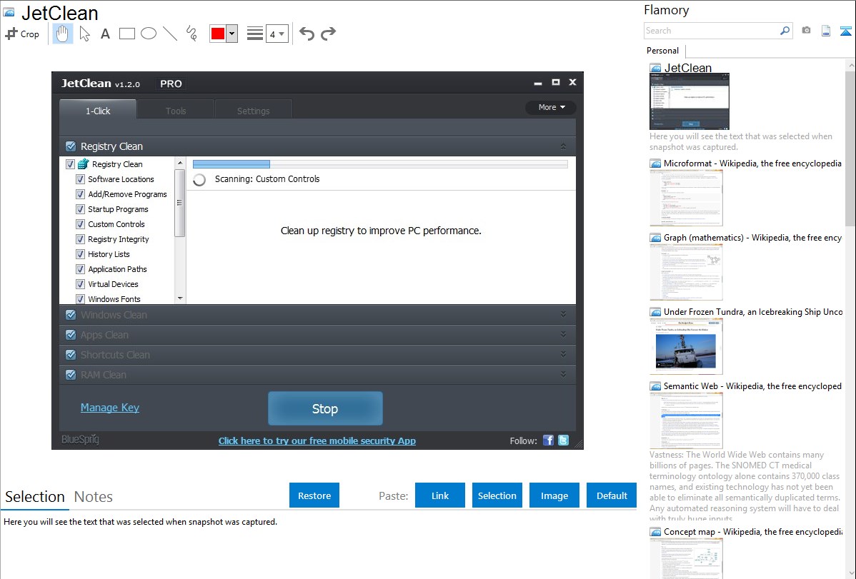The height and width of the screenshot is (579, 856).
Task: Pick the ellipse shape tool
Action: 149,34
